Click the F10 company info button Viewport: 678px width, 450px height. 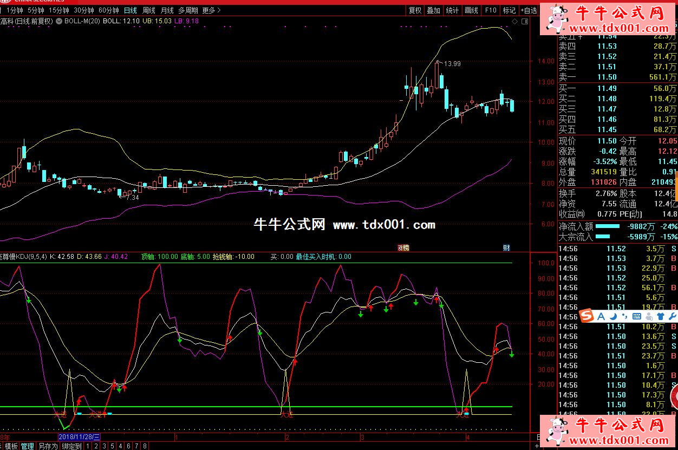pyautogui.click(x=490, y=10)
